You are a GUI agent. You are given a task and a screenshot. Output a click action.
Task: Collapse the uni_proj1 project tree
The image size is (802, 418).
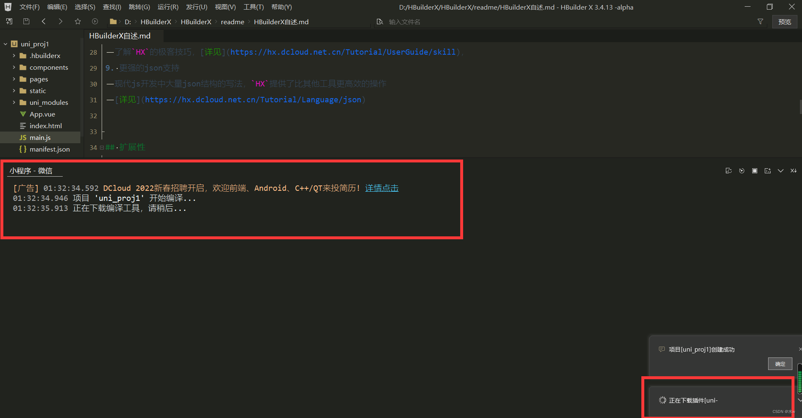[x=5, y=44]
